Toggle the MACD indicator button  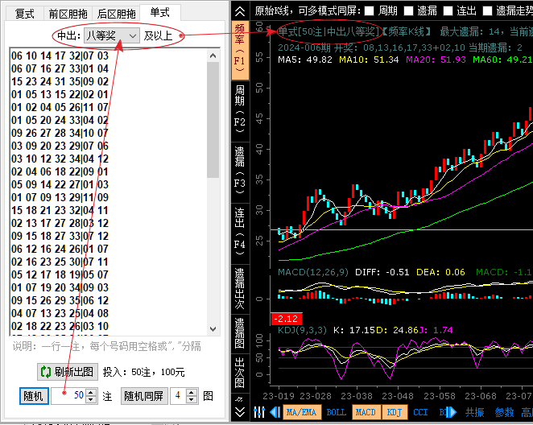coord(366,412)
